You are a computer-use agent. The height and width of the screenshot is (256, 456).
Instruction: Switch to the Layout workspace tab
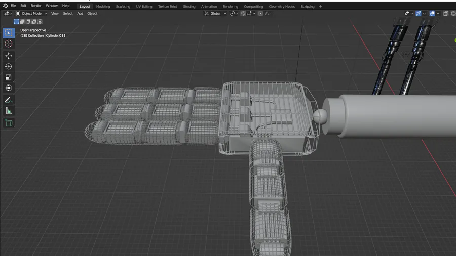85,7
